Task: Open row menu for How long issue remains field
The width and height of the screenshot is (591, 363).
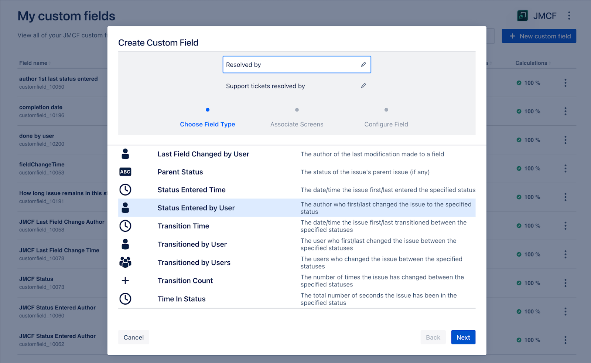Action: 565,197
